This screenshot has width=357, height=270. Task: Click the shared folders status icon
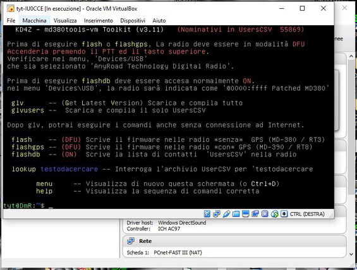[236, 214]
